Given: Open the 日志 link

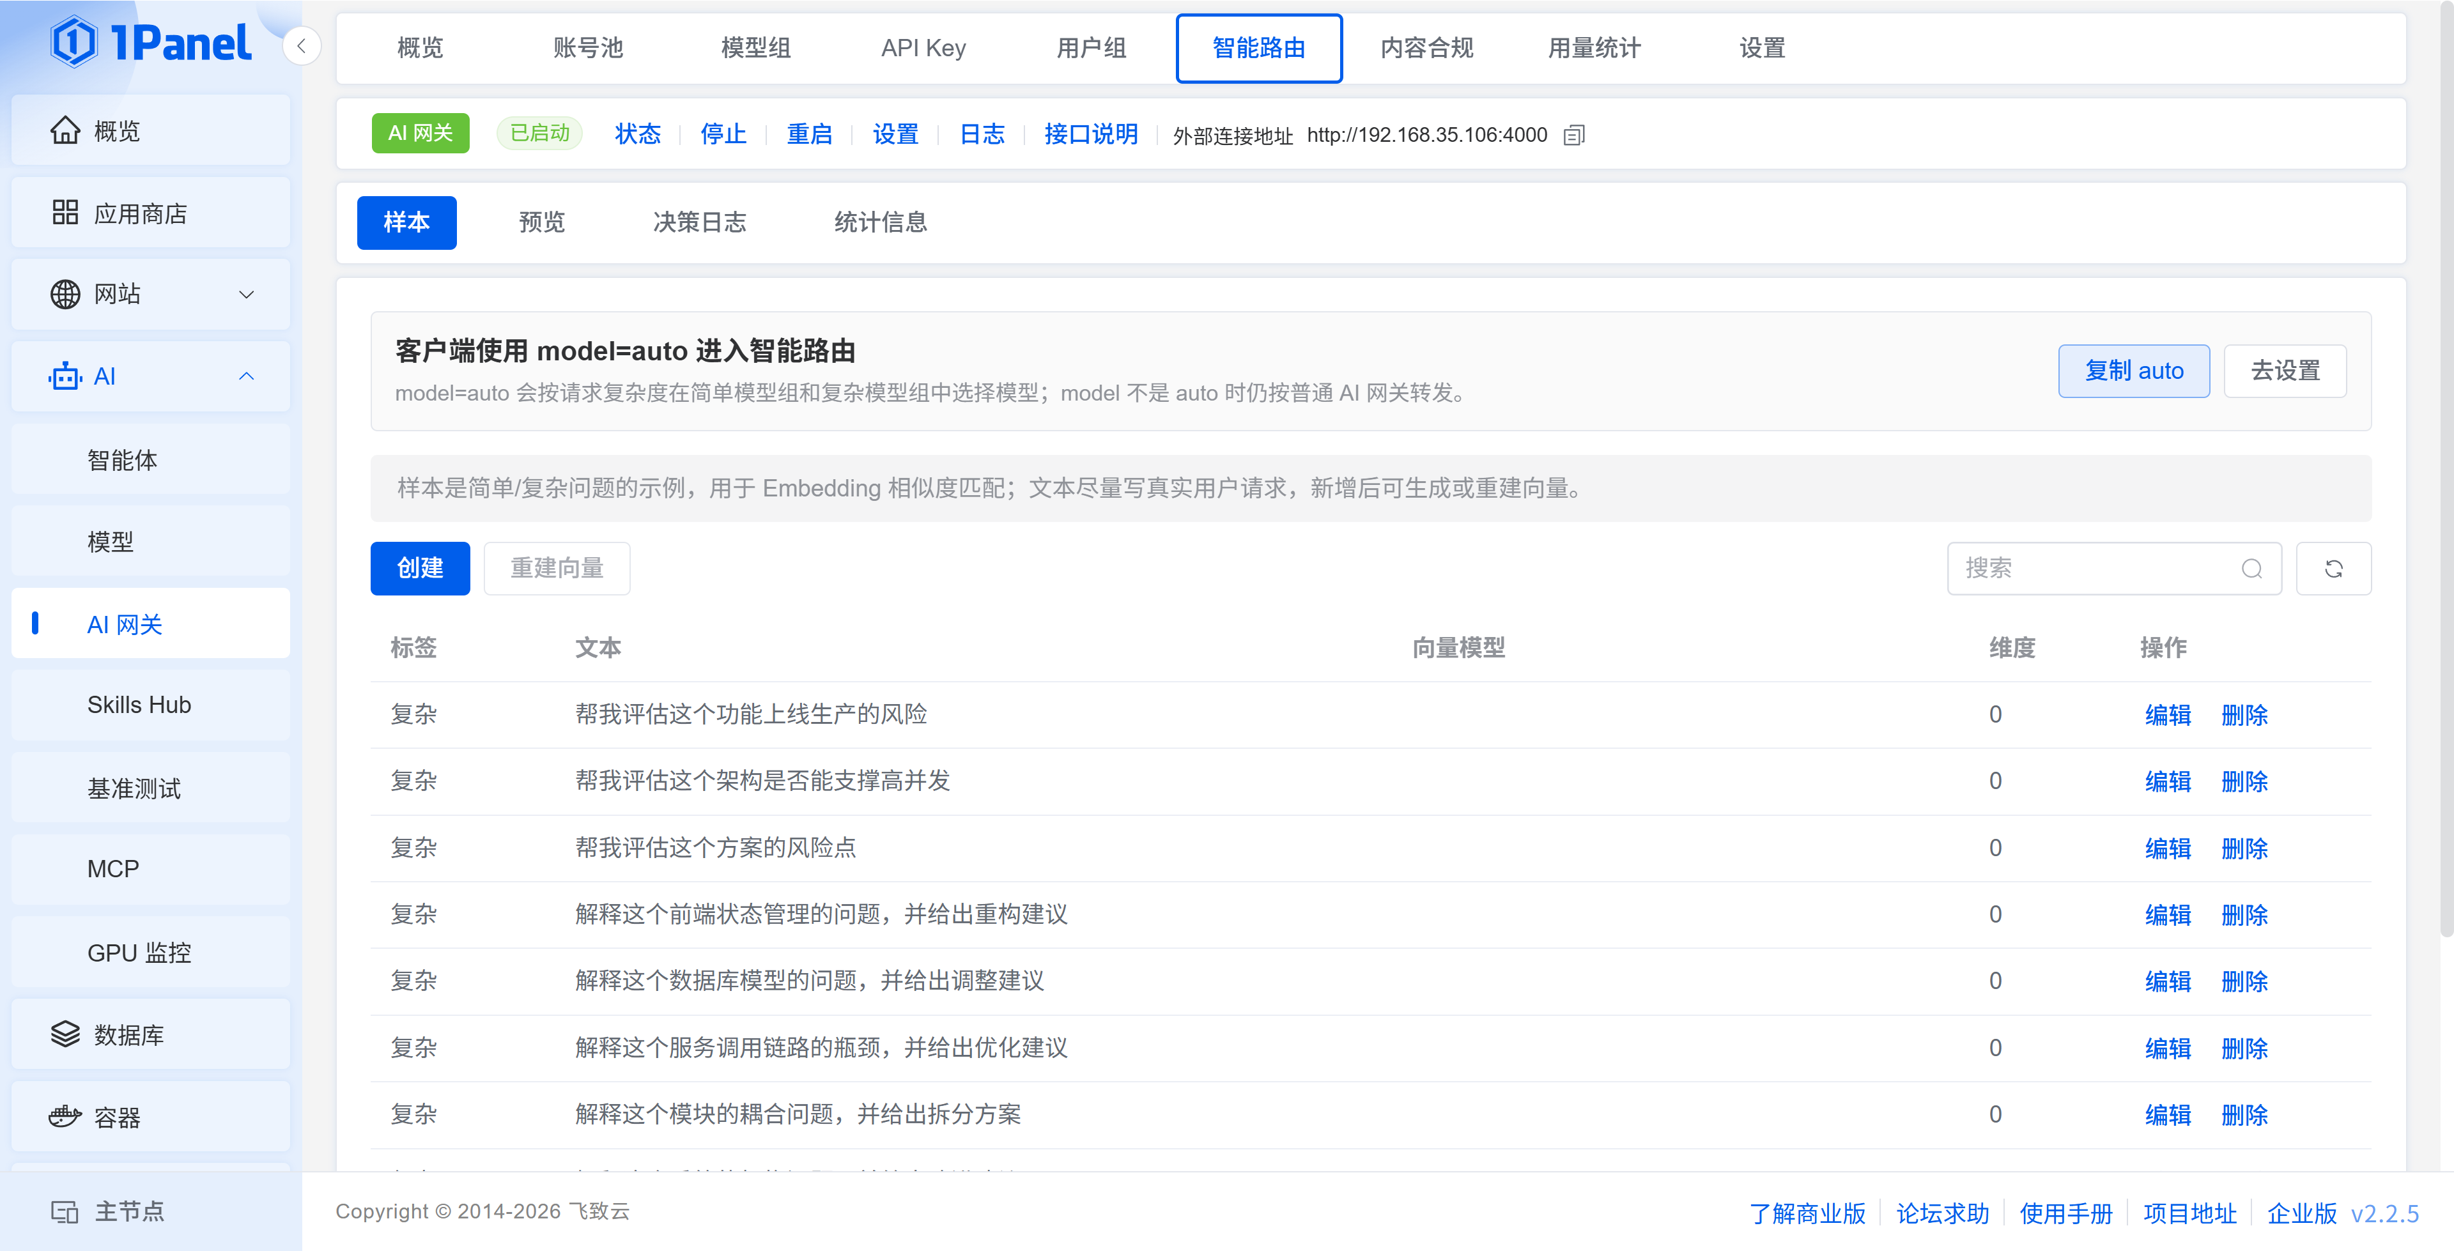Looking at the screenshot, I should click(x=982, y=134).
